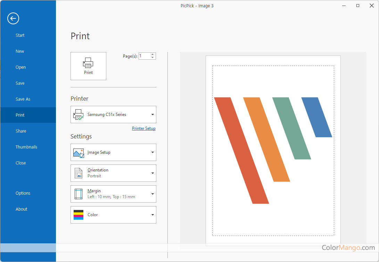Click the Samsung printer icon with checkmark
Viewport: 379px width, 262px height.
[79, 115]
